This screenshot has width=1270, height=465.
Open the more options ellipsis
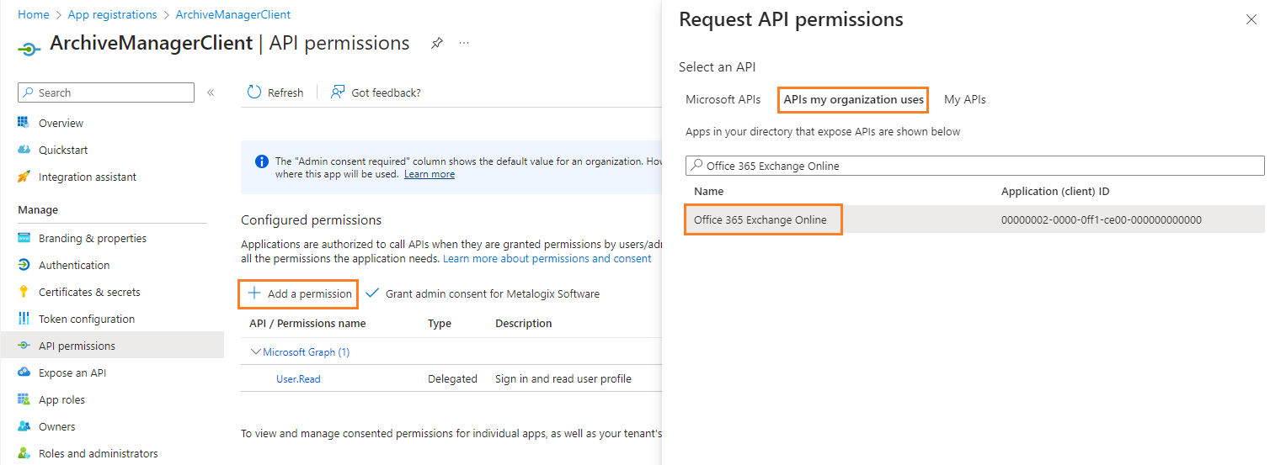click(464, 43)
